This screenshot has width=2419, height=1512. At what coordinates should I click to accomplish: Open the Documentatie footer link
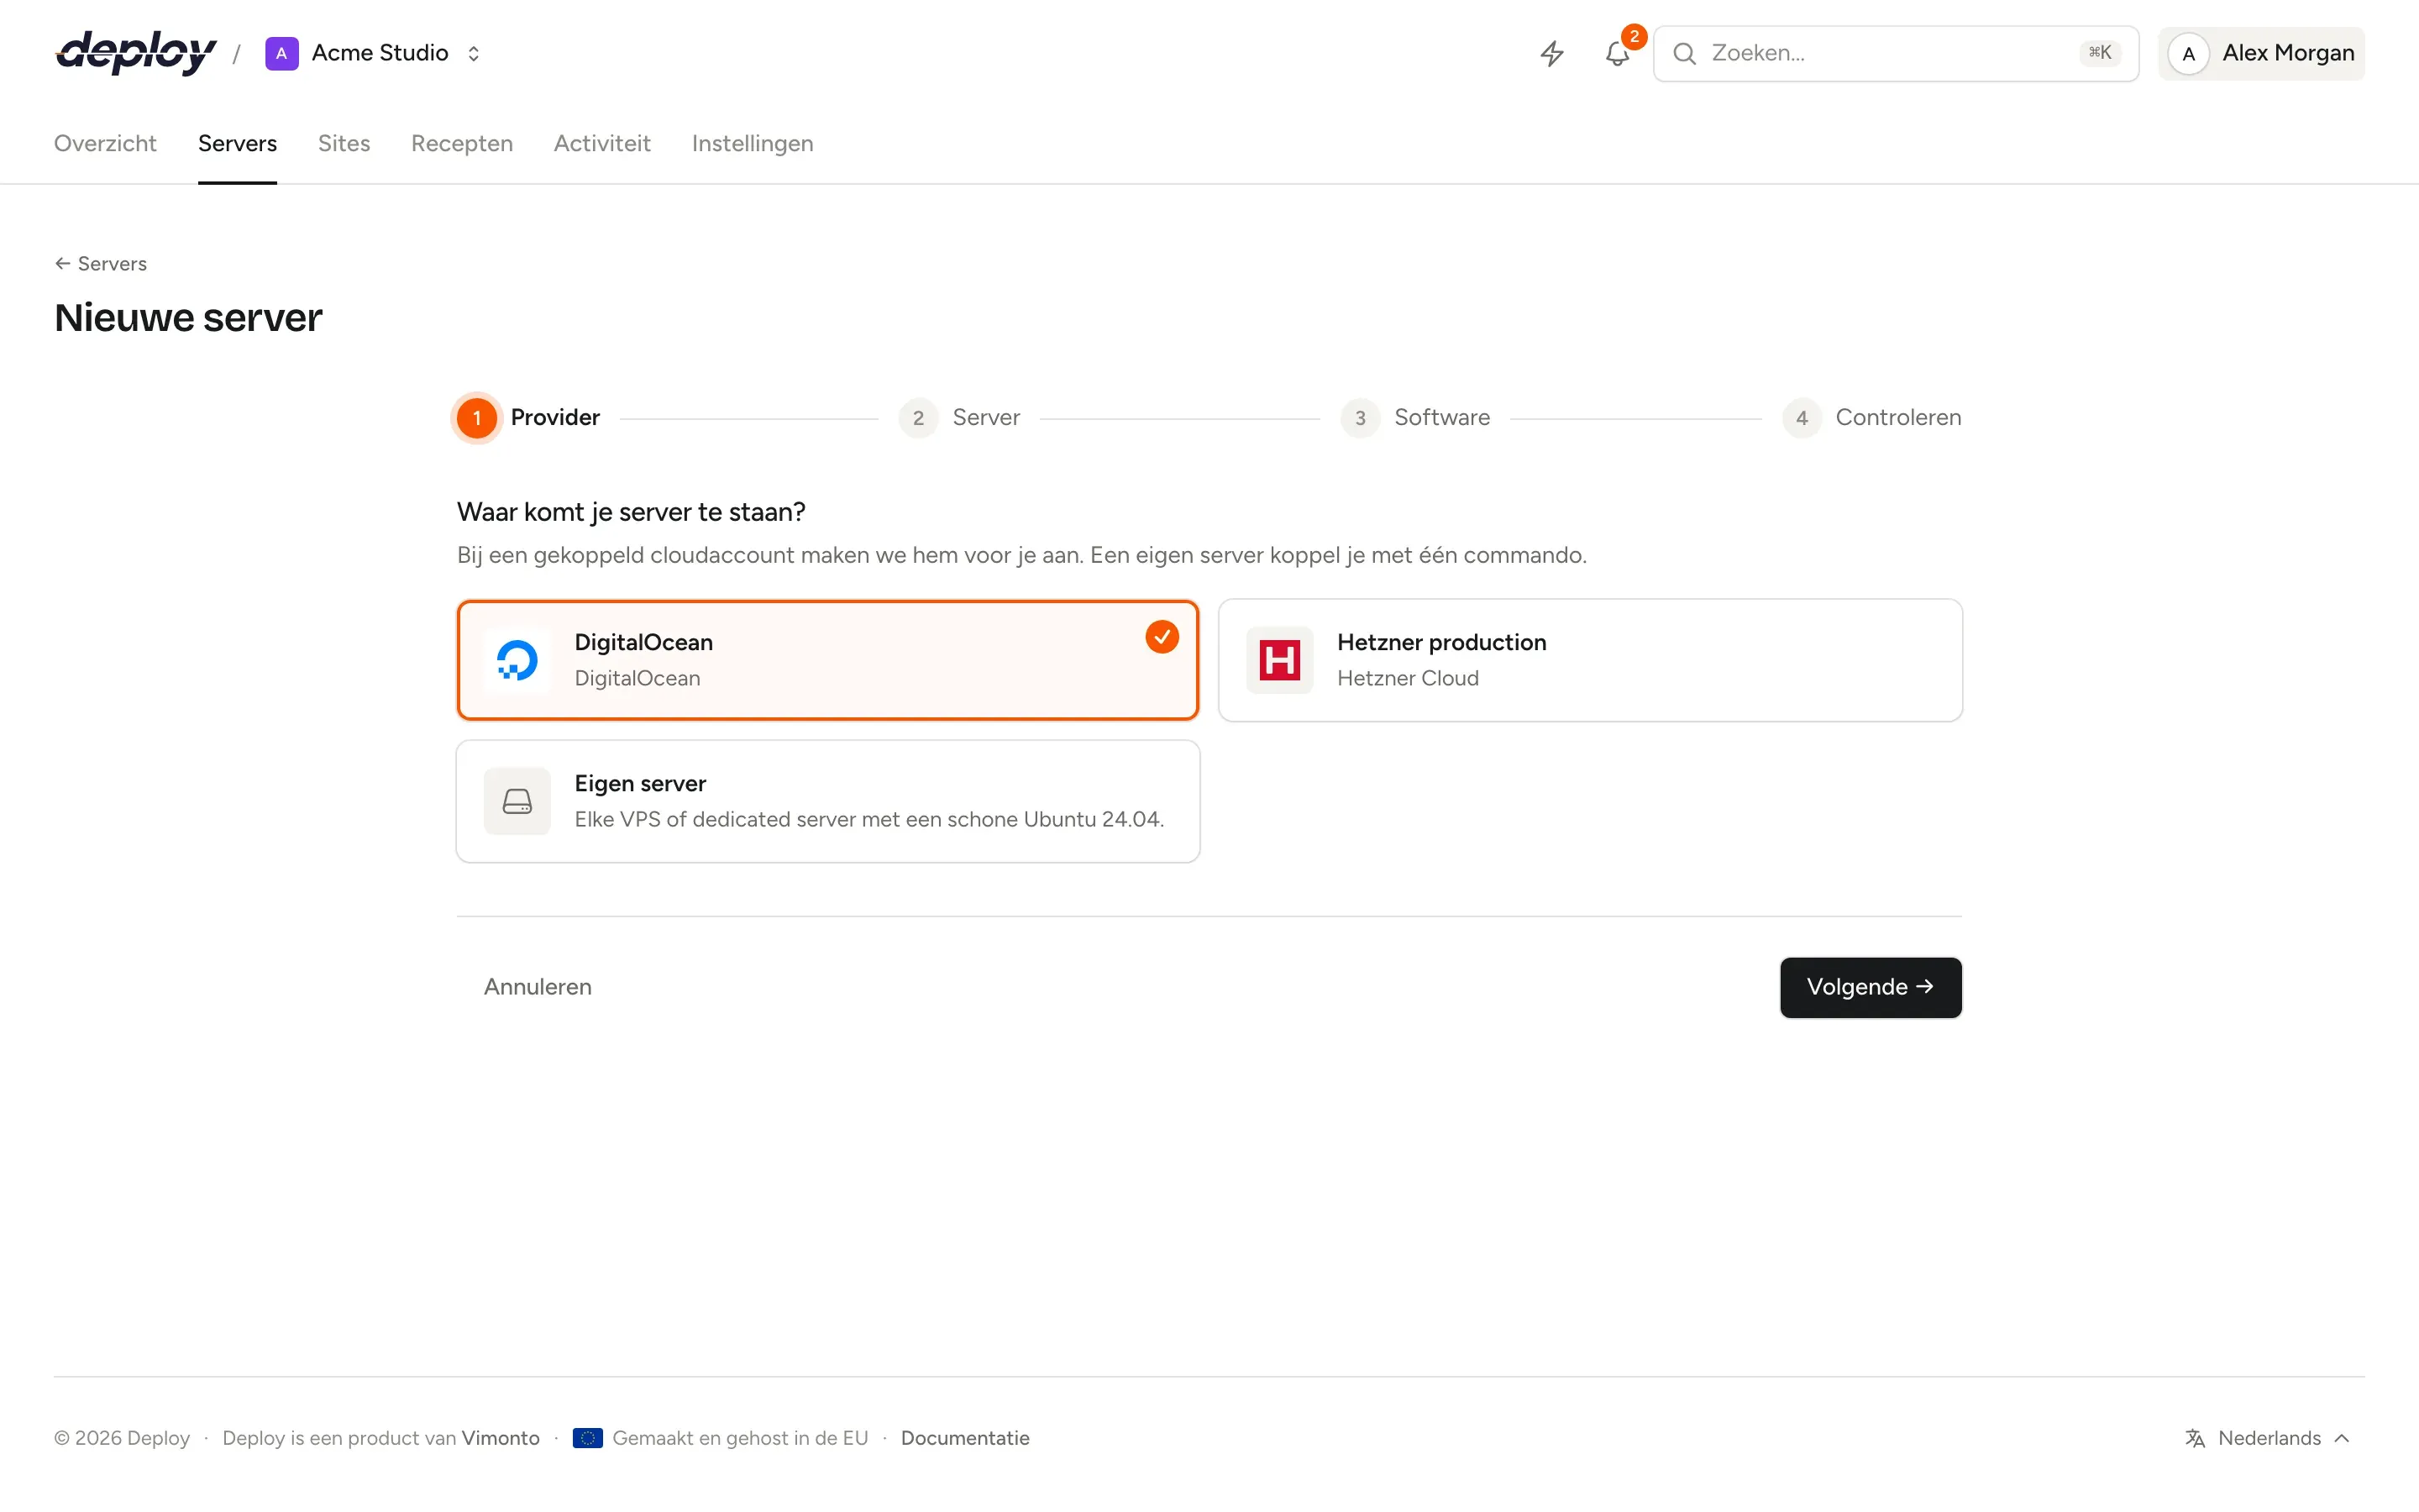pos(964,1438)
